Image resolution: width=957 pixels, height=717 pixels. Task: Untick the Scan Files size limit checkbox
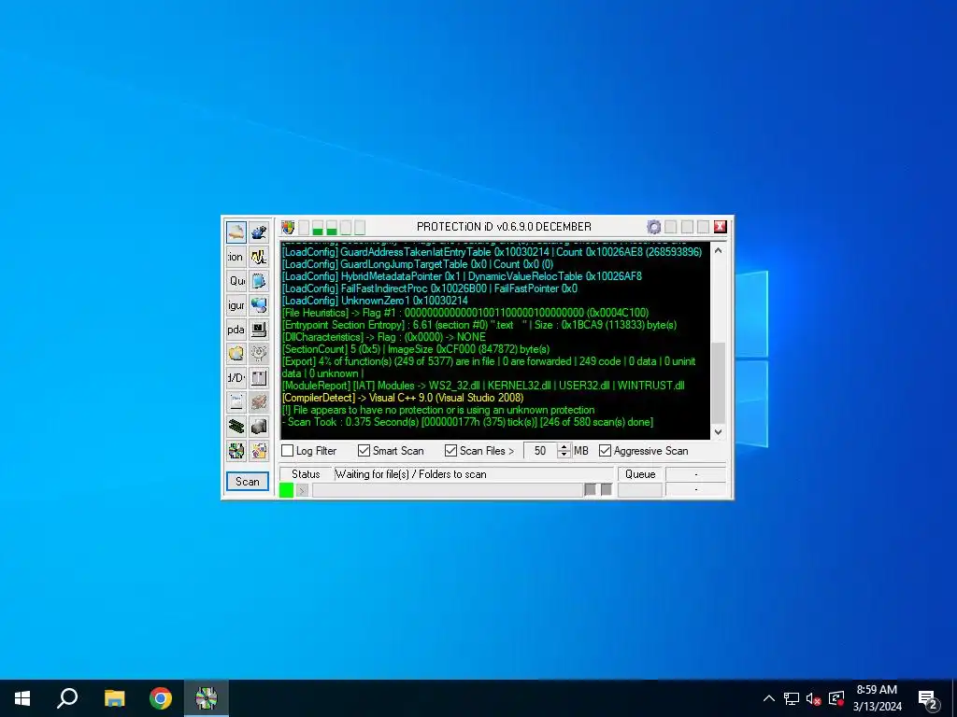(451, 451)
